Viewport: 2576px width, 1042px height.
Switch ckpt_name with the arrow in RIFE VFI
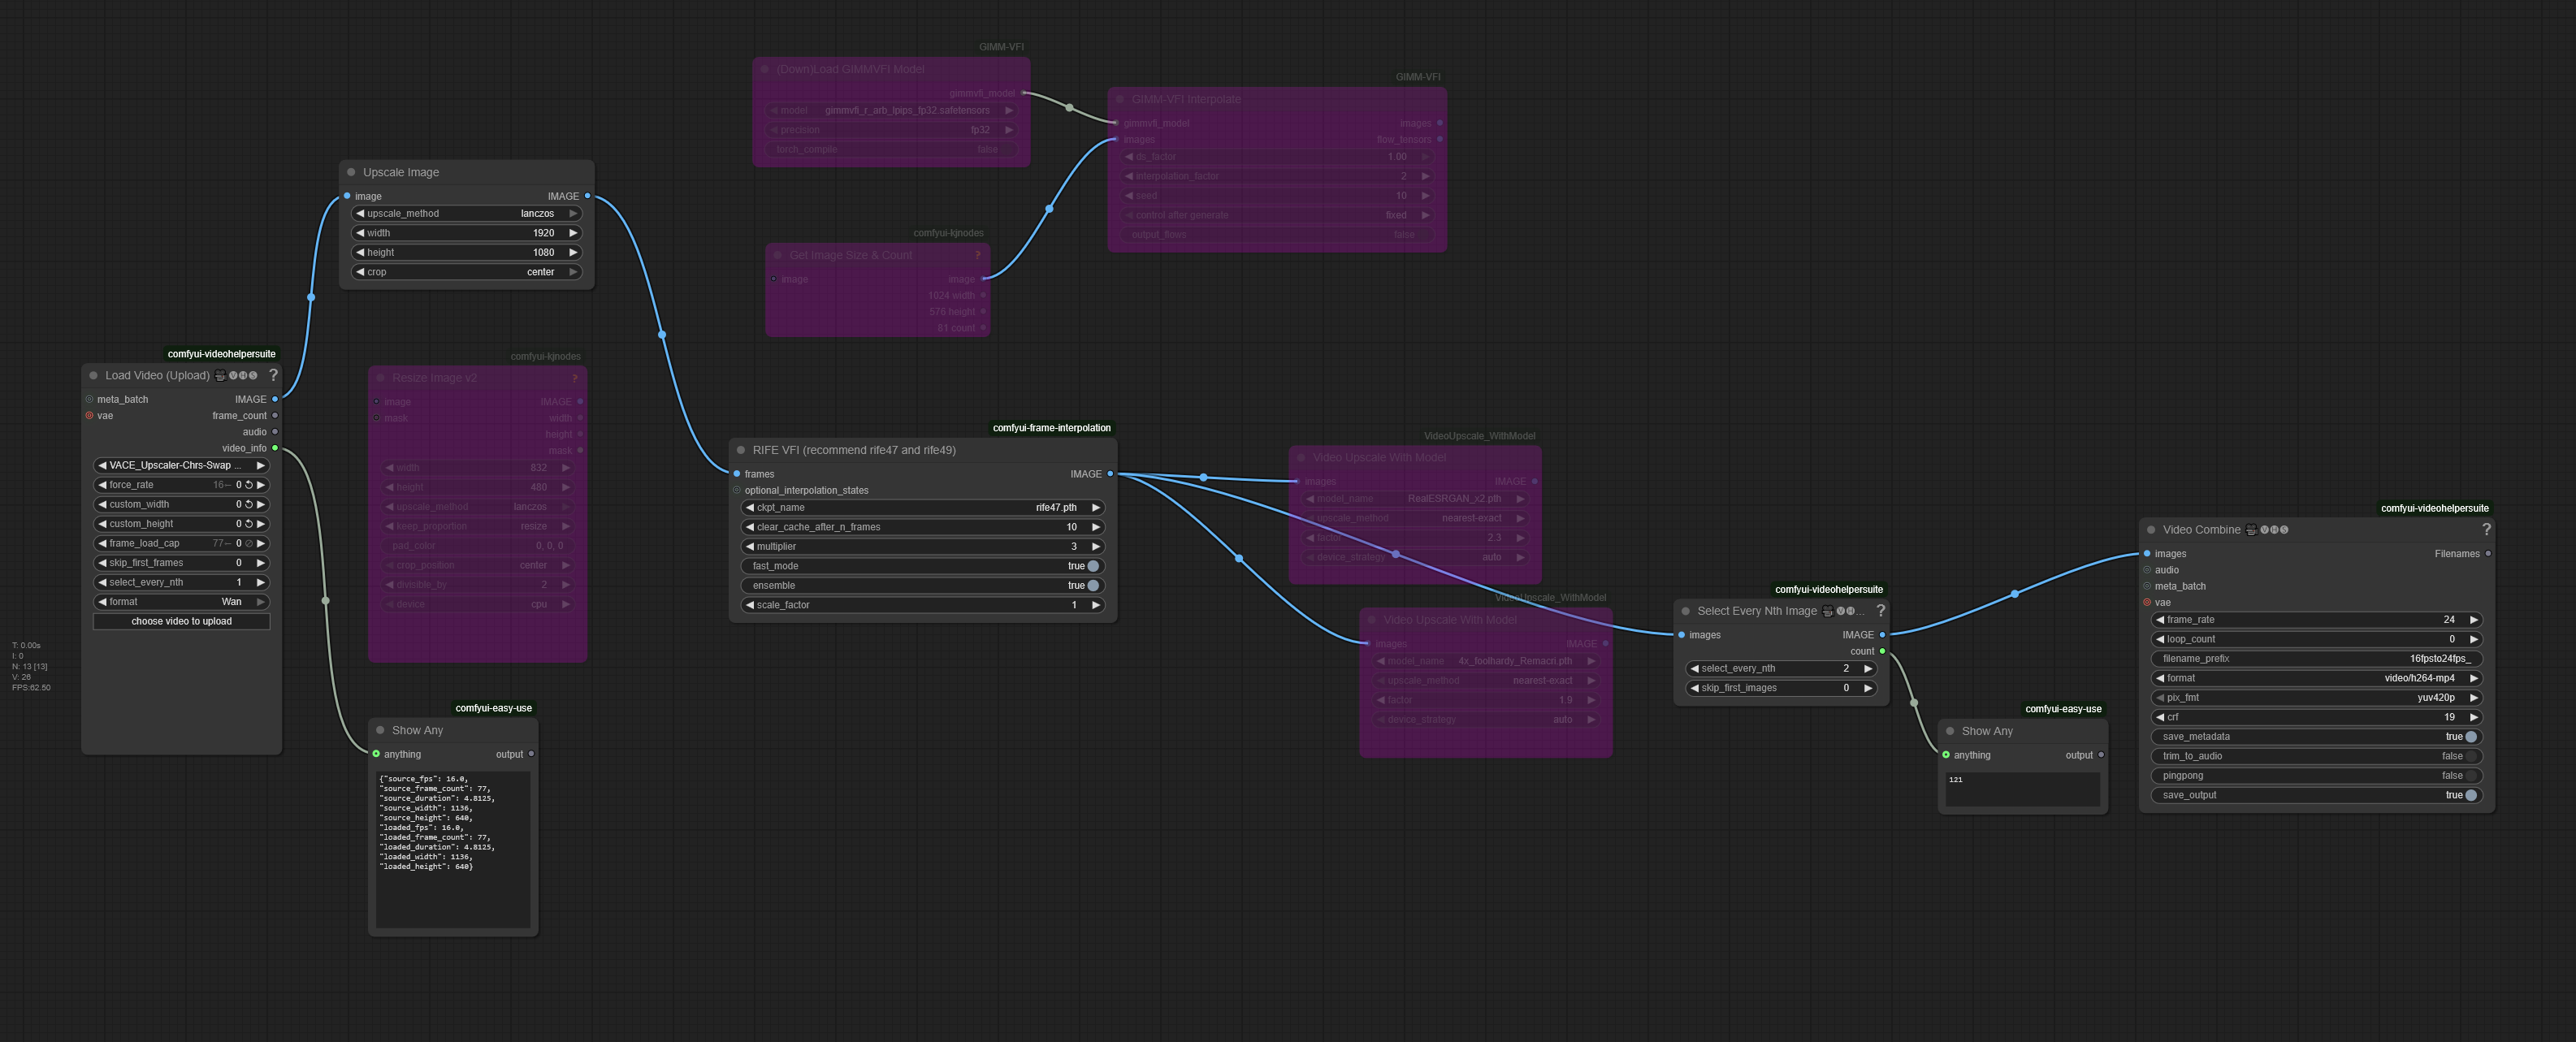tap(1096, 507)
